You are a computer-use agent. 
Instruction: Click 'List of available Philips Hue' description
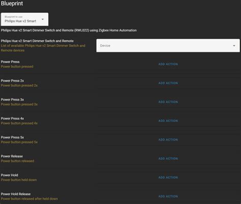[43, 48]
